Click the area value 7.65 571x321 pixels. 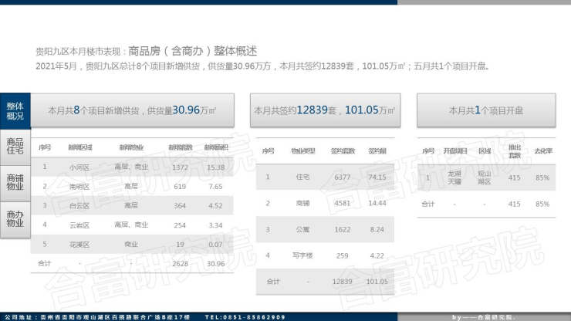(215, 187)
